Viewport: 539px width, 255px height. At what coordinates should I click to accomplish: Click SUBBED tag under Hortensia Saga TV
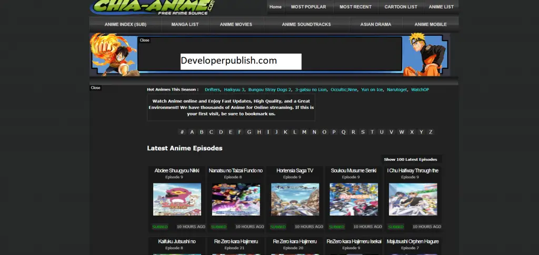pyautogui.click(x=278, y=227)
